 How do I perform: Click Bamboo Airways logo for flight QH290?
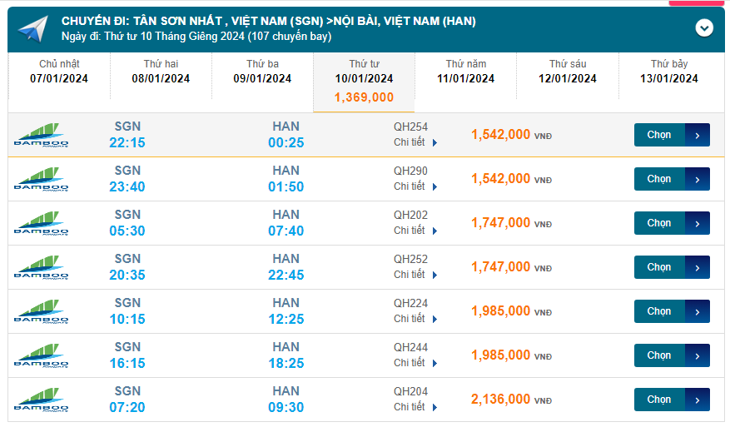[42, 179]
